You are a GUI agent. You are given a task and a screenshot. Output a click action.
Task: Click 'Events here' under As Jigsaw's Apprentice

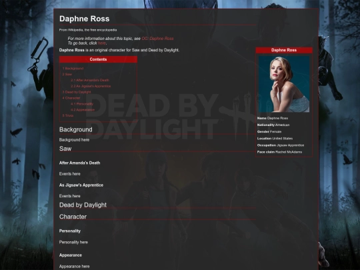click(x=70, y=196)
